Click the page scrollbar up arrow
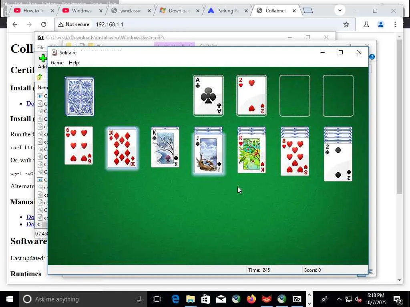The height and width of the screenshot is (307, 410). click(399, 36)
